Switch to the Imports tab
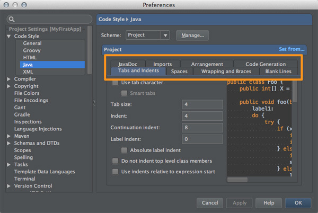This screenshot has height=213, width=318. 163,64
